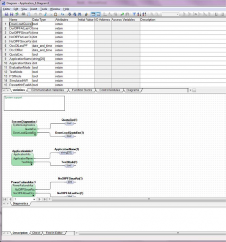The image size is (226, 242).
Task: Open the page number dropdown
Action: coord(34,199)
